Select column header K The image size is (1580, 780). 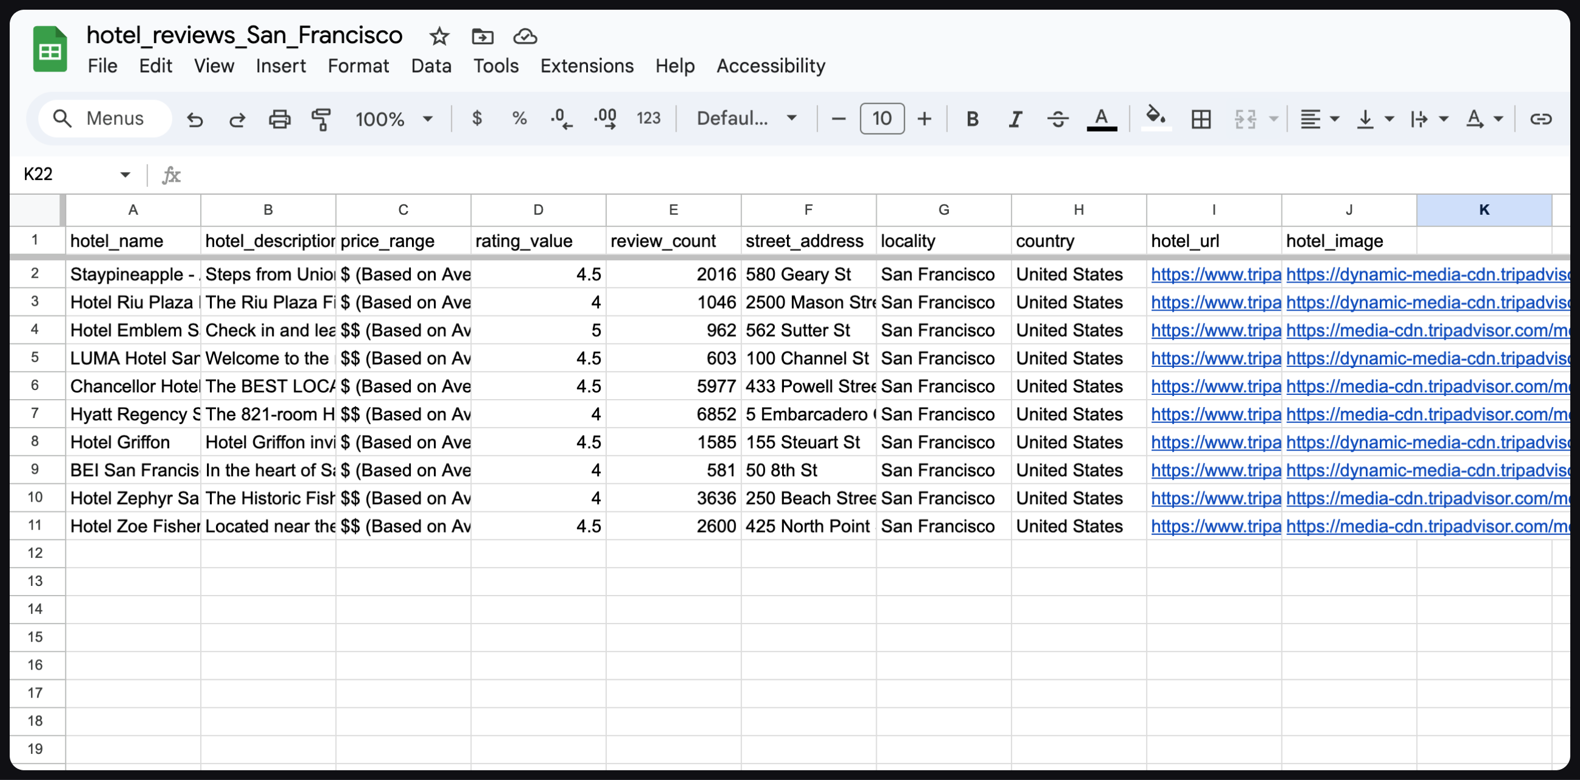(1484, 210)
